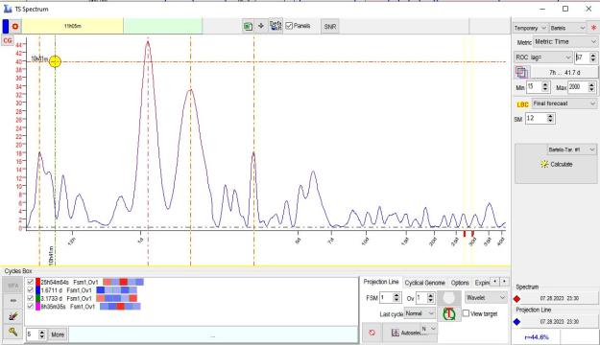Click magenta color swatch of 8h35m35s cycle
Screen dimensions: 600x345
point(37,306)
